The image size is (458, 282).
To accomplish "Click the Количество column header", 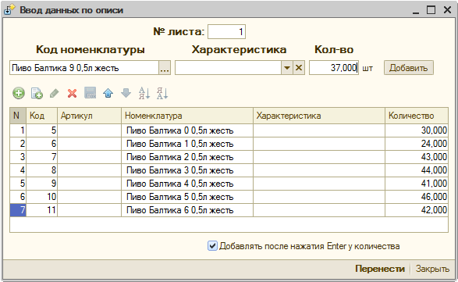I will pos(417,116).
